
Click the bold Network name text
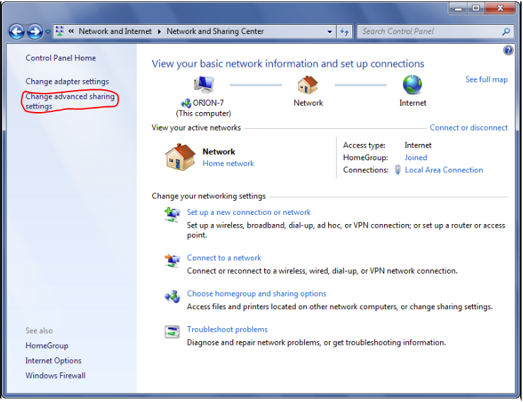coord(219,152)
